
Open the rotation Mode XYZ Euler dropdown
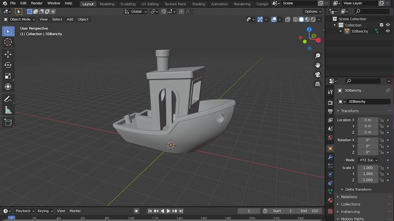(x=368, y=160)
